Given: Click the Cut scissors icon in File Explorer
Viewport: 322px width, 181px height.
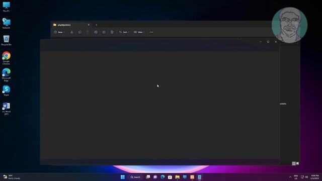Looking at the screenshot, I should (x=71, y=32).
